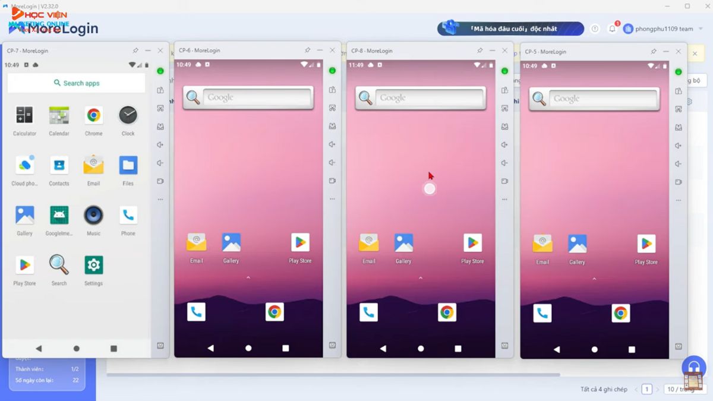713x401 pixels.
Task: Click screenshot scissors icon in CP-6 sidebar
Action: 332,108
